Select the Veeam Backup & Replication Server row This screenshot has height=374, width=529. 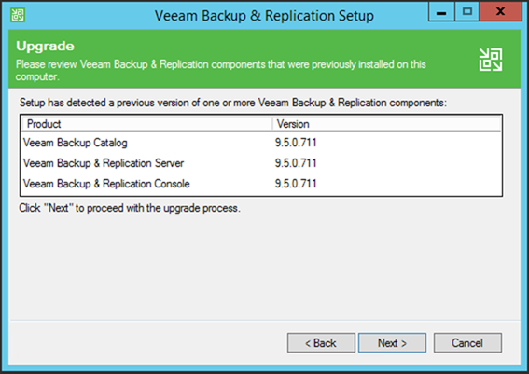click(x=261, y=163)
